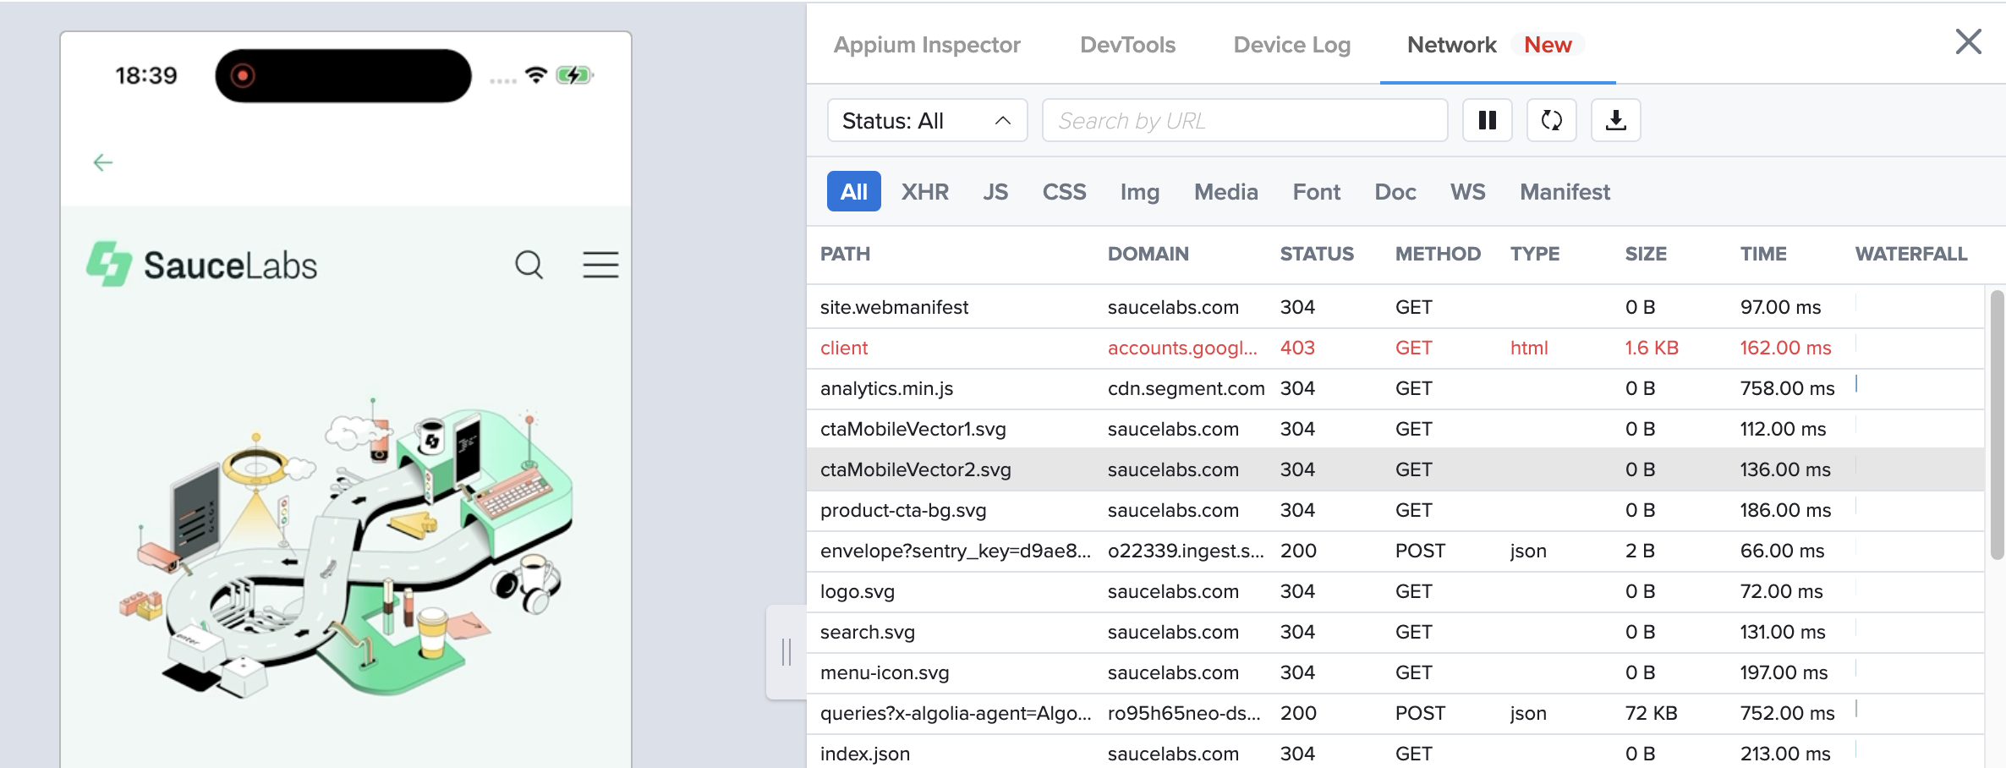This screenshot has width=2006, height=768.
Task: Open the hamburger menu on the SauceLabs site
Action: coord(600,264)
